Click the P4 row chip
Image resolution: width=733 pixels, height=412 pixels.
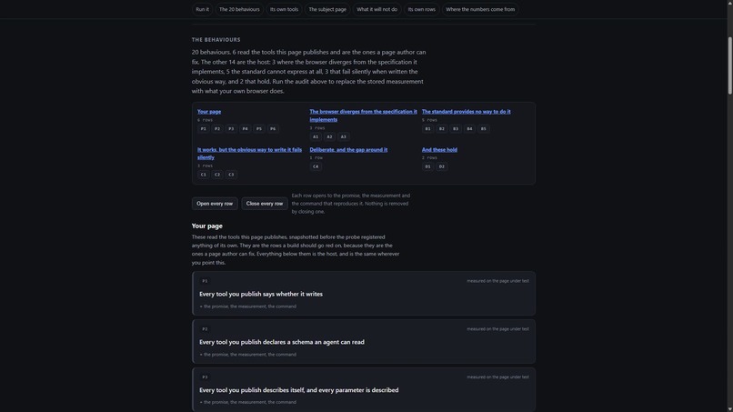245,128
